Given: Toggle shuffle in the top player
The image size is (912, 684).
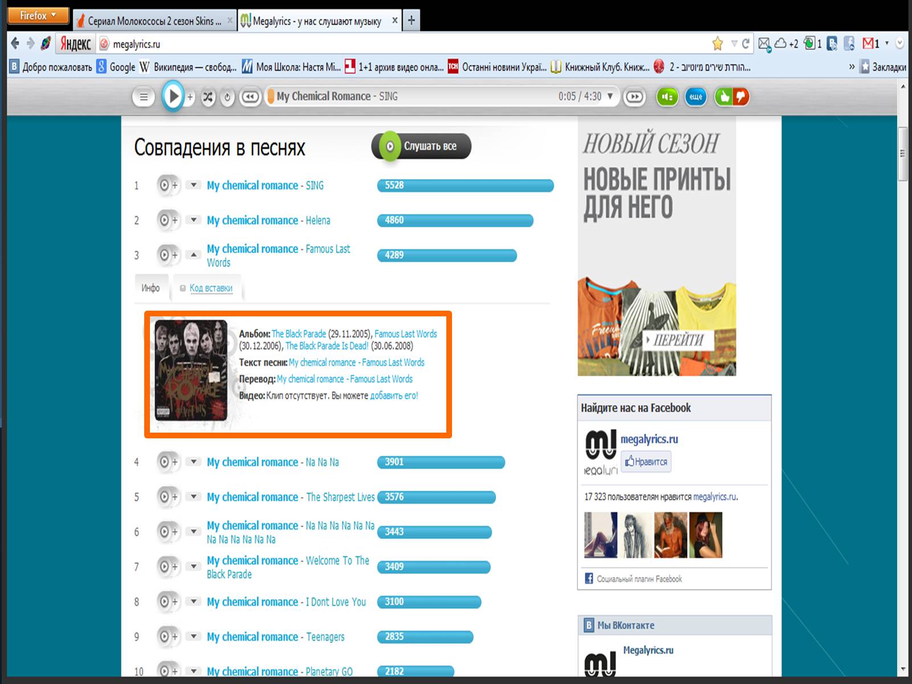Looking at the screenshot, I should [208, 97].
